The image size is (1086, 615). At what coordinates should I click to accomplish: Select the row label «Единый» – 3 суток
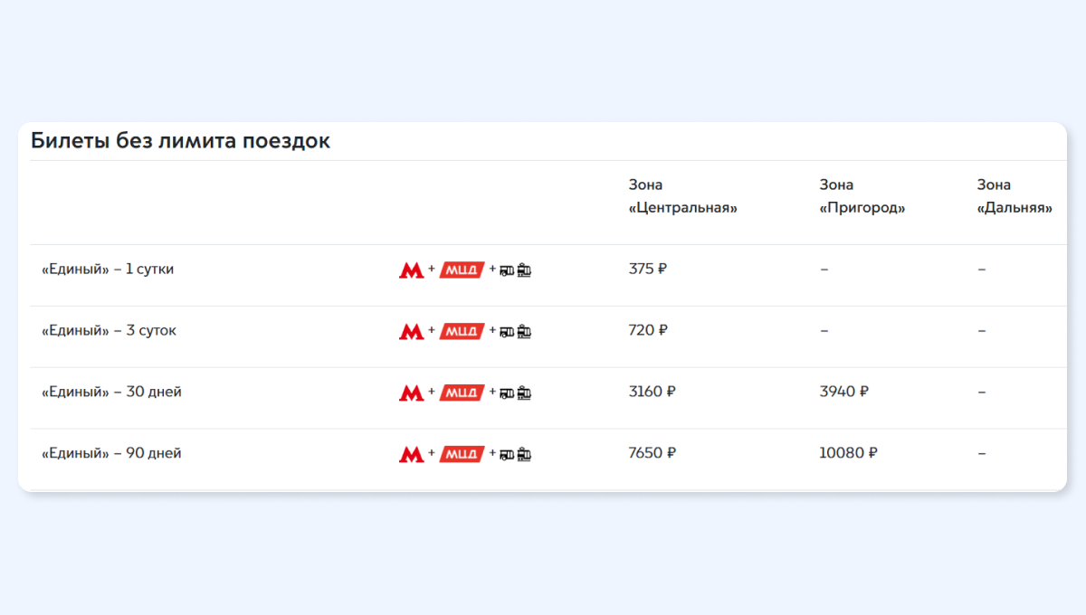pyautogui.click(x=109, y=330)
